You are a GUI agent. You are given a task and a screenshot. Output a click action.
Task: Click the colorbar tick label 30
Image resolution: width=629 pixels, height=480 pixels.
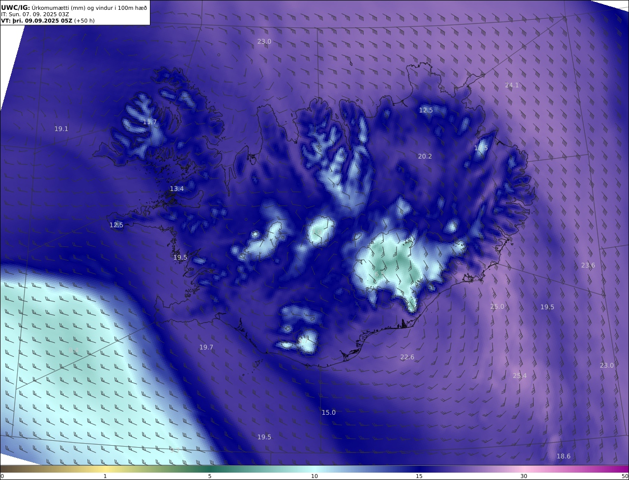point(524,476)
